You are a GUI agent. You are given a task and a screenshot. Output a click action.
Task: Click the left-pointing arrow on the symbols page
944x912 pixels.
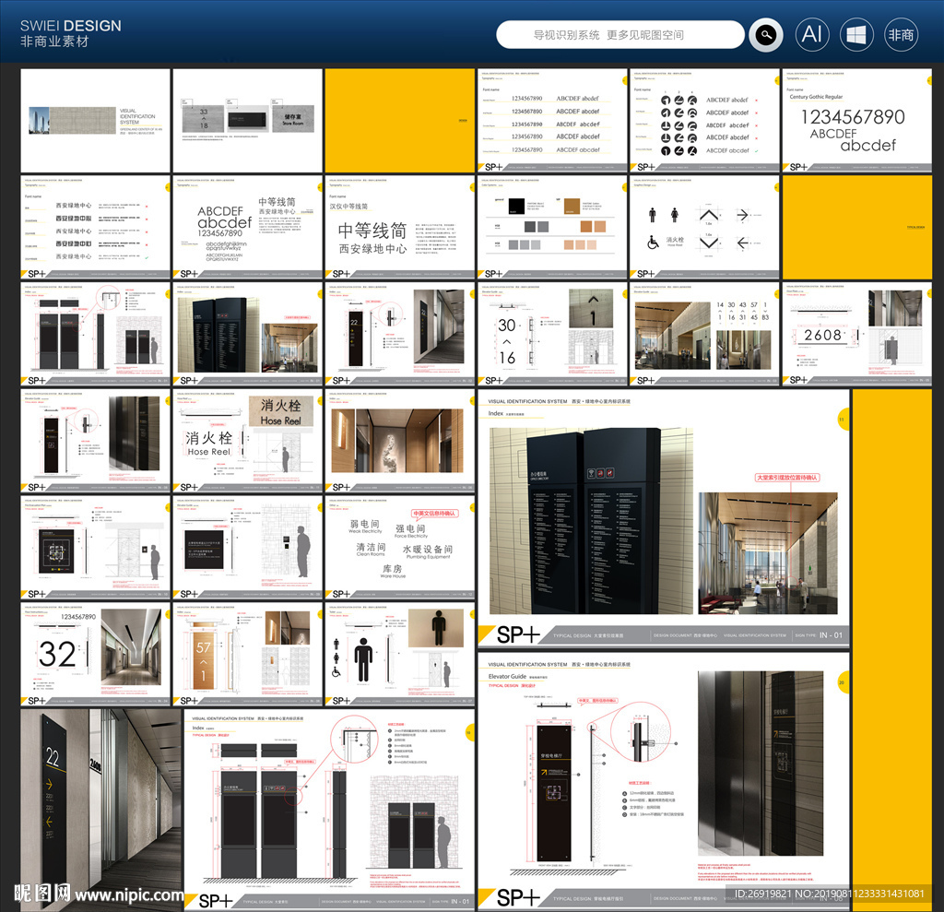pos(742,243)
